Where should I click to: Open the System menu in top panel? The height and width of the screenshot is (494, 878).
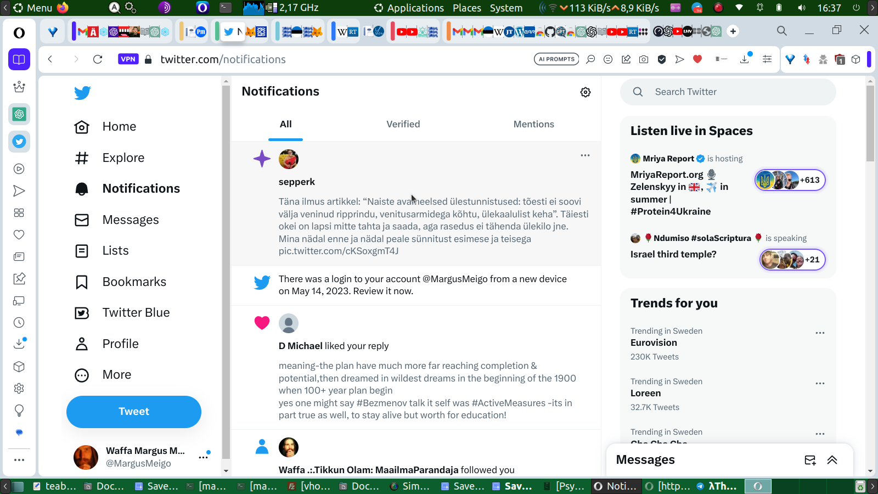coord(506,8)
